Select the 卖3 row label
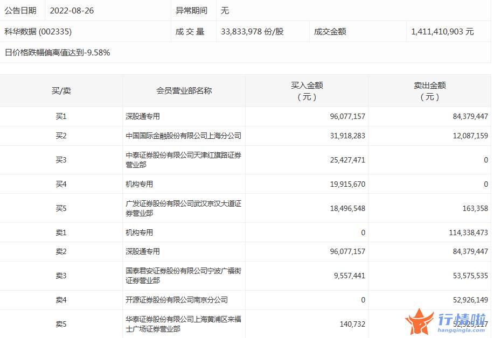The width and height of the screenshot is (494, 338). 61,276
